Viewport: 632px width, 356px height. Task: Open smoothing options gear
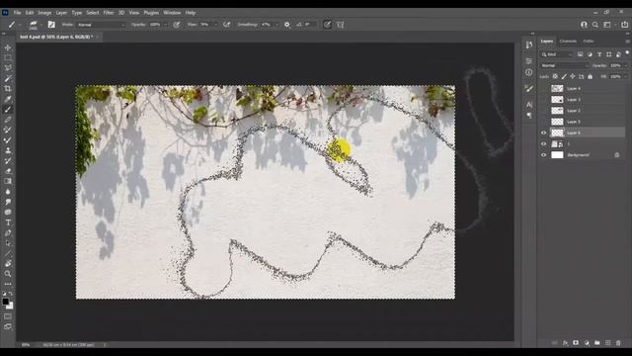(x=287, y=25)
